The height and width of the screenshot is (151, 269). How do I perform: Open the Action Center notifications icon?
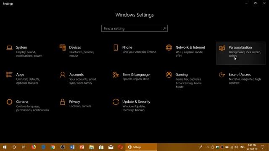pos(262,147)
